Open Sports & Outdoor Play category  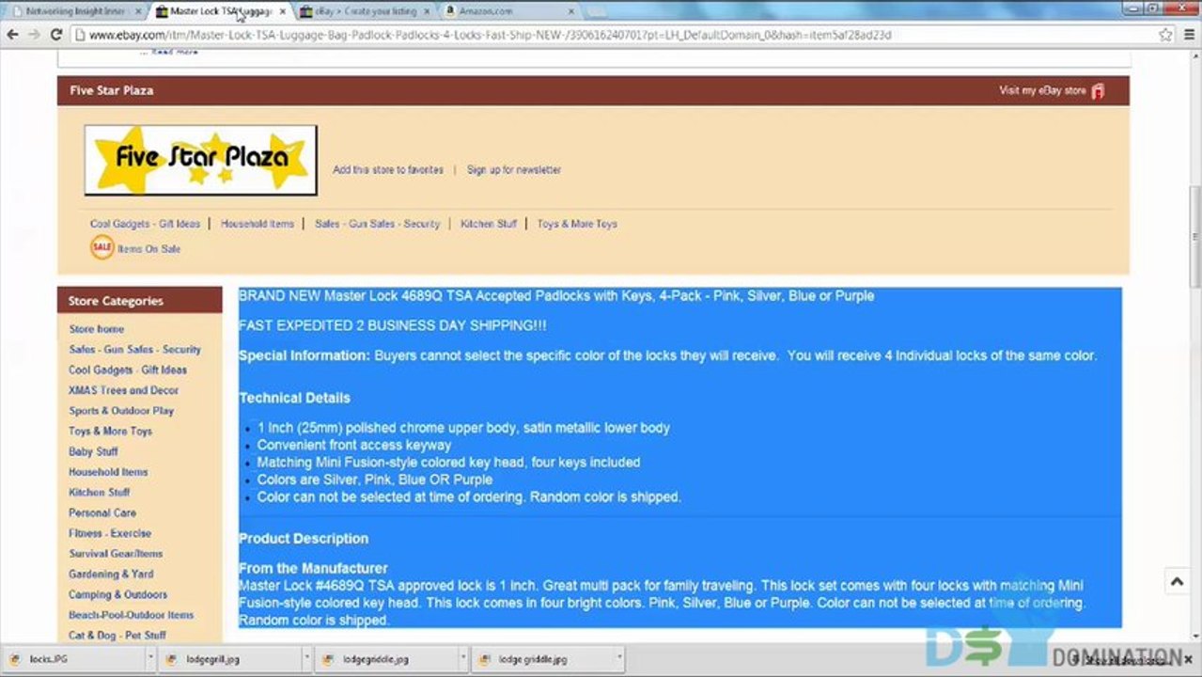(x=121, y=411)
